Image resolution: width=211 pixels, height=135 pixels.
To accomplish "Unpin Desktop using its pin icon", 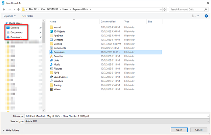I will [40, 28].
